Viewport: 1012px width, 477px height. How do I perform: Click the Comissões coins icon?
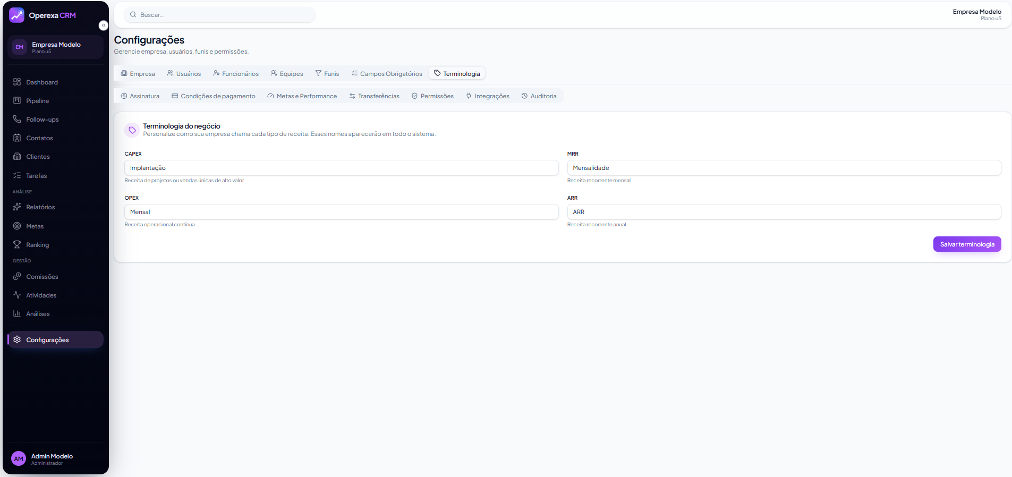point(17,276)
